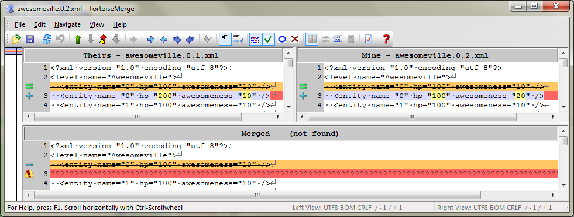The width and height of the screenshot is (574, 217).
Task: Toggle show whitespaces pilcrow button
Action: tap(225, 39)
